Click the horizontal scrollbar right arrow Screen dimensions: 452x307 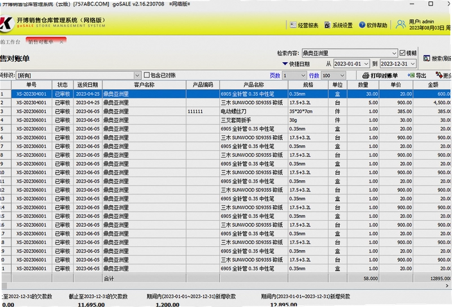pyautogui.click(x=447, y=286)
